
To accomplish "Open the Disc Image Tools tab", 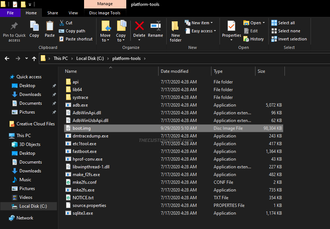I will 105,13.
